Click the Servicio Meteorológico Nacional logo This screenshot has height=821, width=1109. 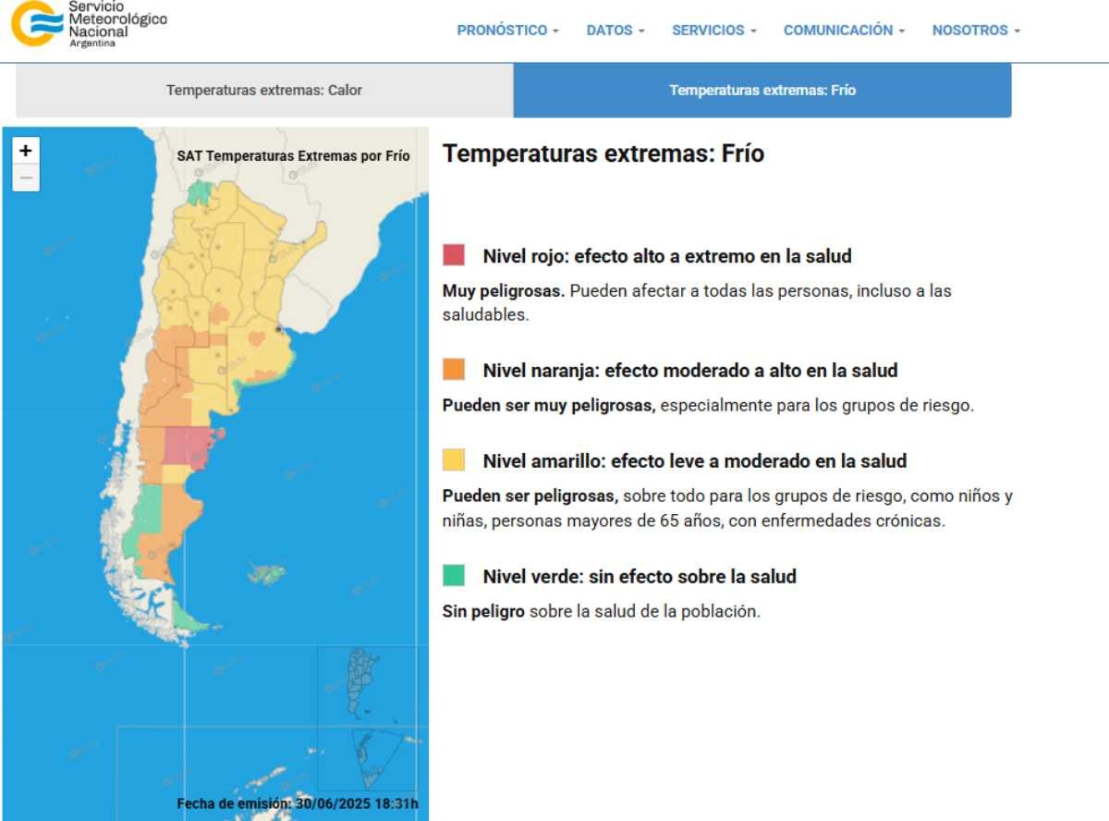coord(88,25)
